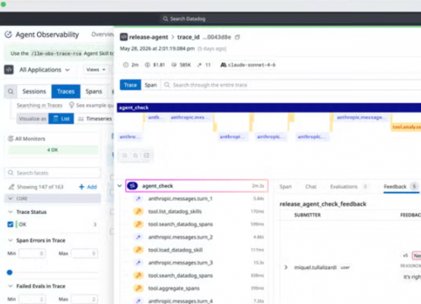This screenshot has width=421, height=304.
Task: Open the Traces tab
Action: pyautogui.click(x=66, y=91)
